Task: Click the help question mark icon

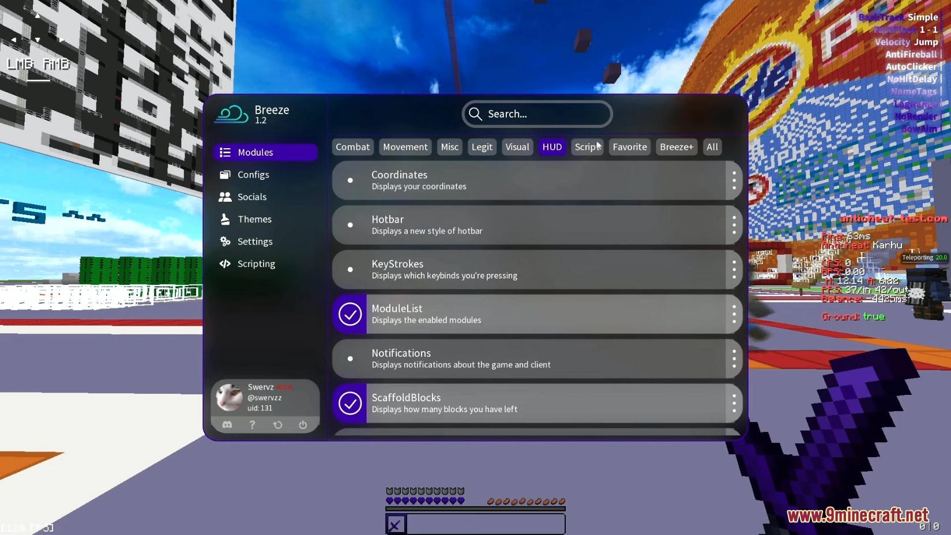Action: [252, 425]
